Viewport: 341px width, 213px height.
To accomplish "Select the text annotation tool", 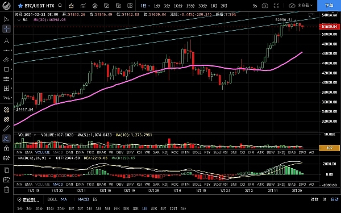I will (x=6, y=41).
